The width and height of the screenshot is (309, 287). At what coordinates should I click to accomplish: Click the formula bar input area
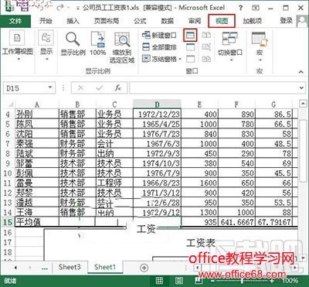coord(214,88)
